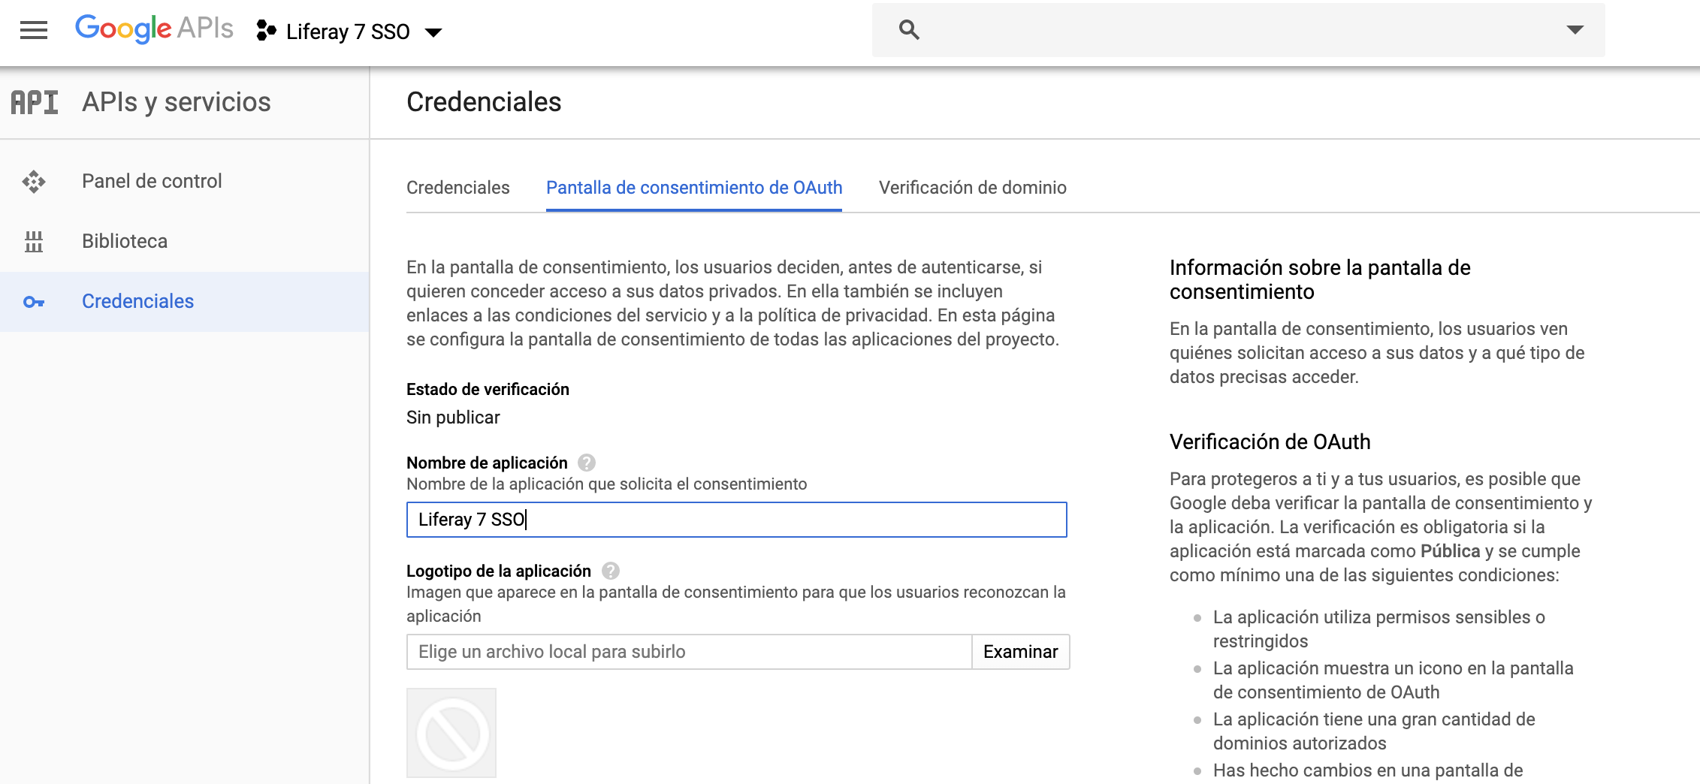This screenshot has height=784, width=1700.
Task: Click help icon next to Nombre de aplicación
Action: [587, 463]
